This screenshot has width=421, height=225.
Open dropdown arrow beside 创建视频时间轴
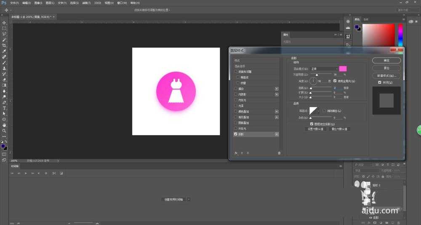pos(189,199)
